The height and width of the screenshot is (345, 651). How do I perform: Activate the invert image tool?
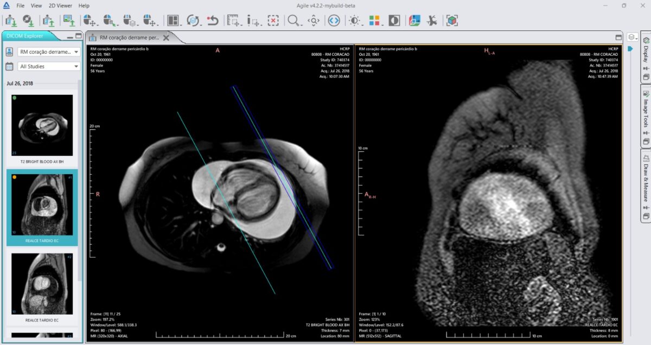[394, 21]
